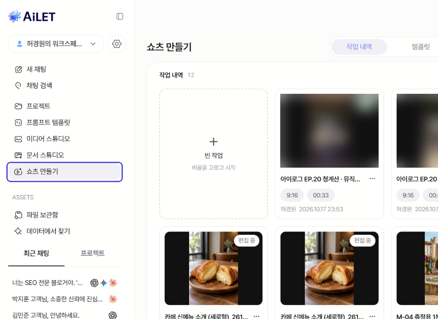The height and width of the screenshot is (319, 438).
Task: Open more options for first 카페 신메뉴 card
Action: click(x=257, y=316)
